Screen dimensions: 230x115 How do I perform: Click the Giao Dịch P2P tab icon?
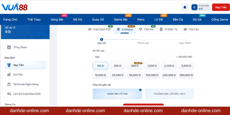(90, 29)
